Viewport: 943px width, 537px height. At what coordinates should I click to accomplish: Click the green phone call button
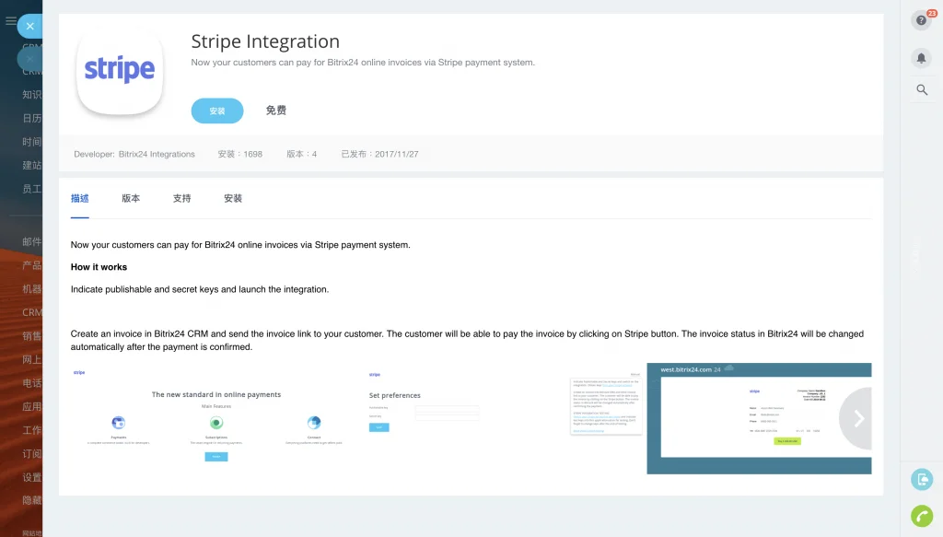click(x=921, y=516)
